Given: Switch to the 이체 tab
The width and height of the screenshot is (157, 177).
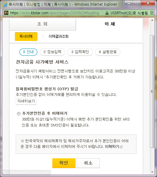Looking at the screenshot, I should 109,24.
